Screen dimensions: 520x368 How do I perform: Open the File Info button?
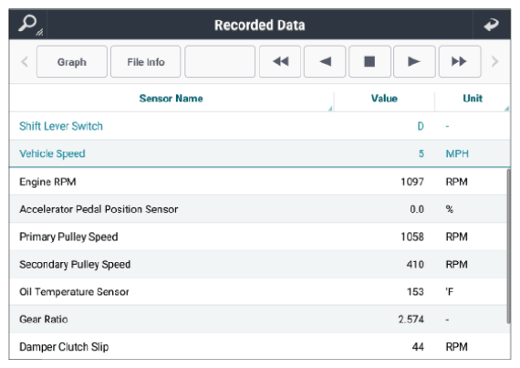click(146, 62)
